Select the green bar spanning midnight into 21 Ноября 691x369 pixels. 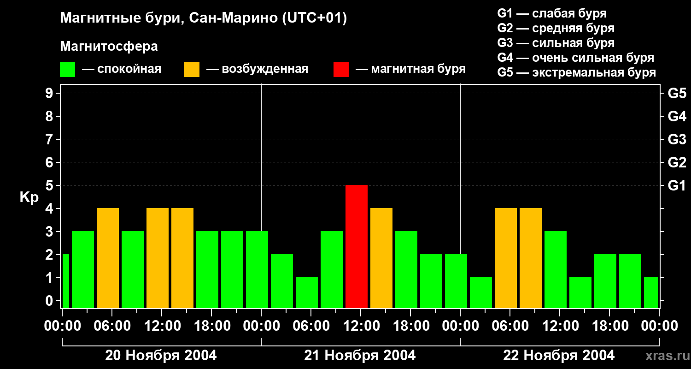[257, 269]
